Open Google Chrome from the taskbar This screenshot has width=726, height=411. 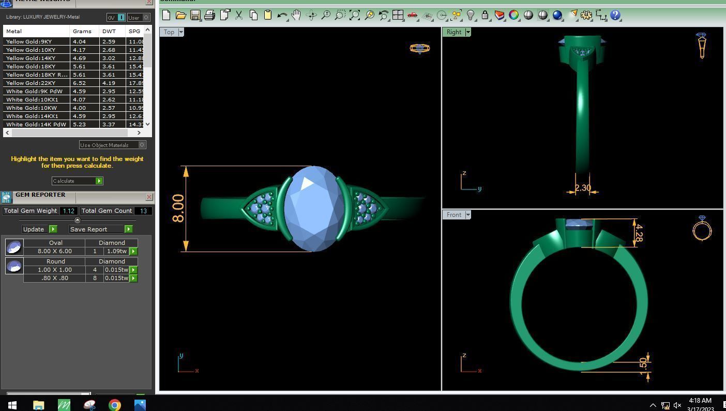(115, 405)
